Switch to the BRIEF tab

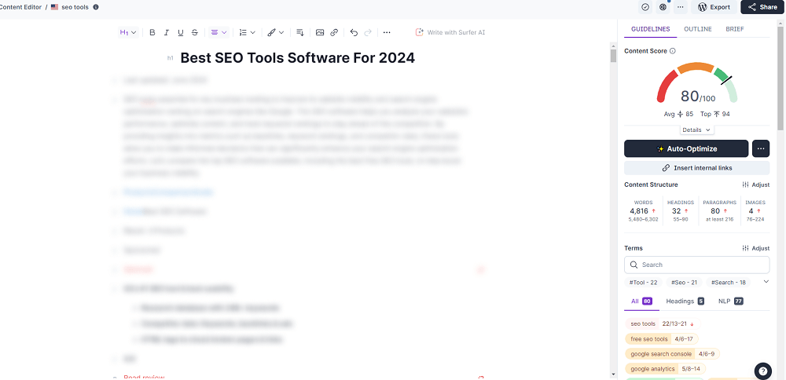[735, 29]
